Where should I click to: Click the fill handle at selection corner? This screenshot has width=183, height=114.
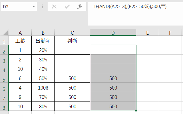point(136,111)
